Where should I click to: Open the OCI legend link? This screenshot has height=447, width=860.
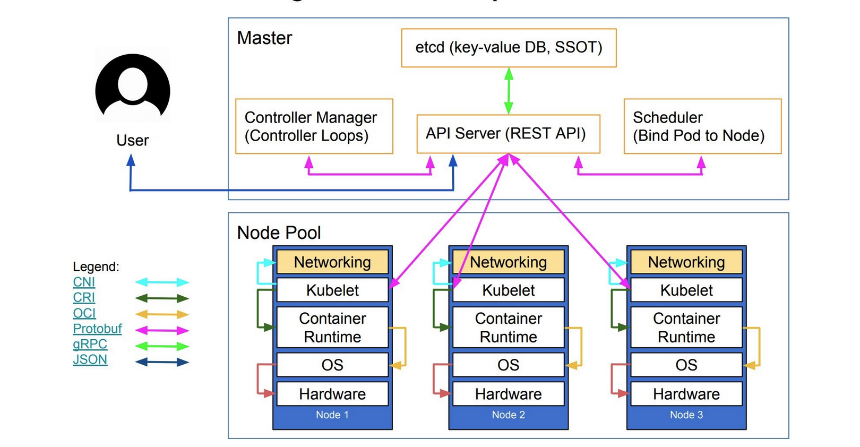[84, 313]
